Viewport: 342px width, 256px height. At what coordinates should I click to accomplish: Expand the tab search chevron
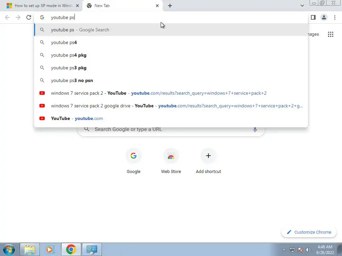(x=302, y=6)
